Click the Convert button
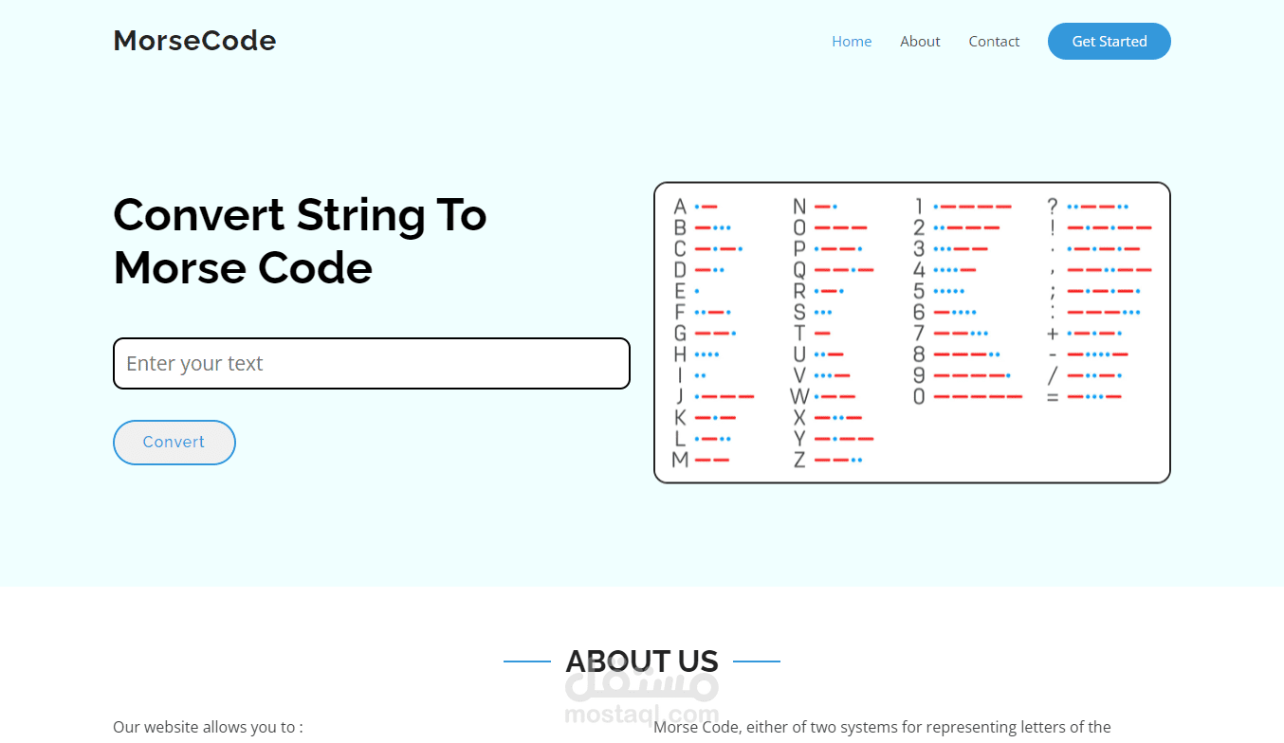This screenshot has height=743, width=1284. 174,442
